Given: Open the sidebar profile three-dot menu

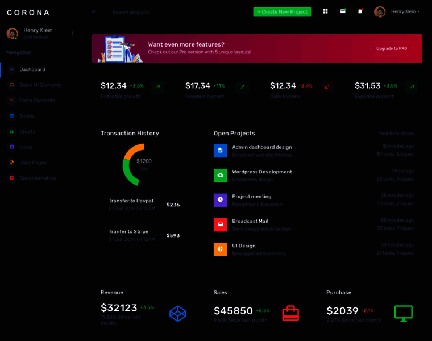Looking at the screenshot, I should point(72,33).
